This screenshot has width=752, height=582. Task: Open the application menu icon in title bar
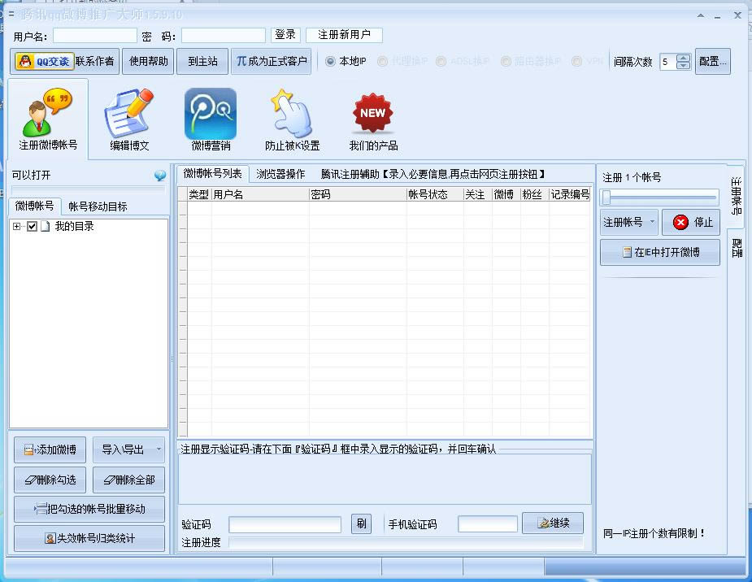[x=11, y=15]
